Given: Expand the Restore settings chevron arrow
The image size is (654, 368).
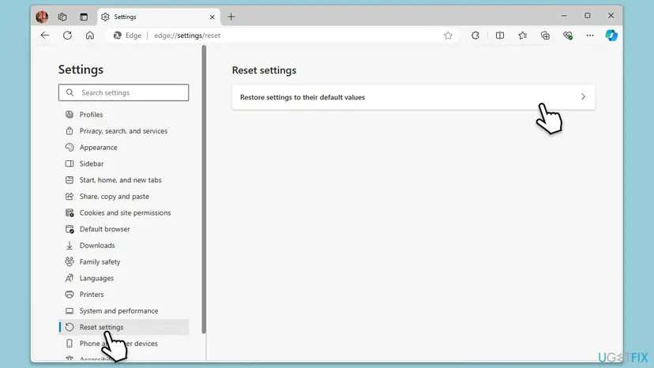Looking at the screenshot, I should click(x=583, y=97).
